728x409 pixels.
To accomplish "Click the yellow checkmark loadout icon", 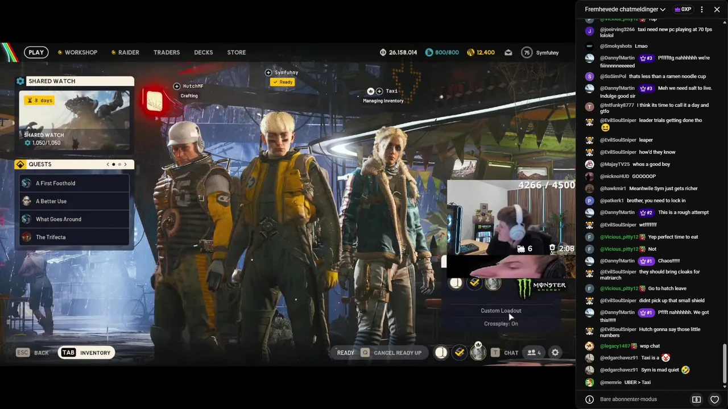I will click(460, 353).
